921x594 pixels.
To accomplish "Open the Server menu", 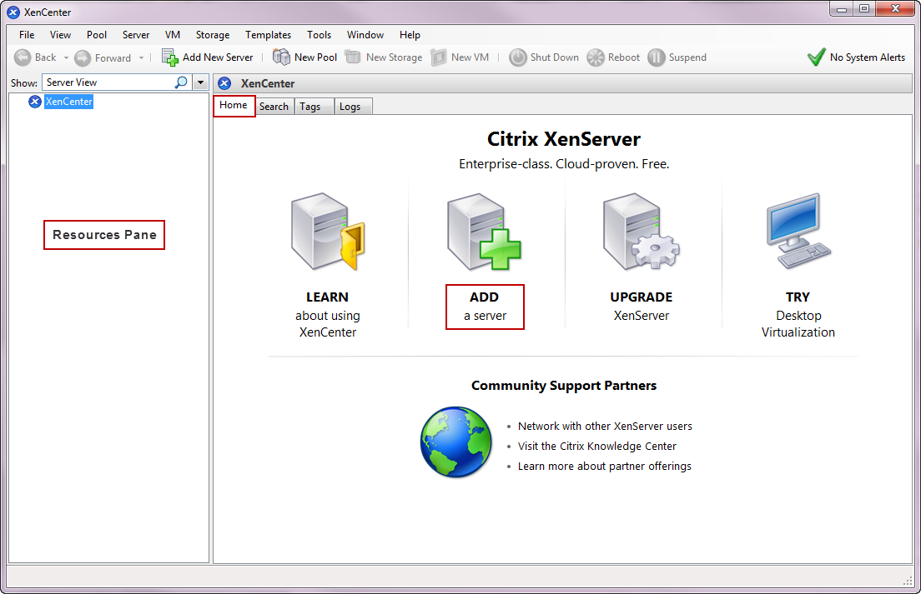I will [136, 35].
